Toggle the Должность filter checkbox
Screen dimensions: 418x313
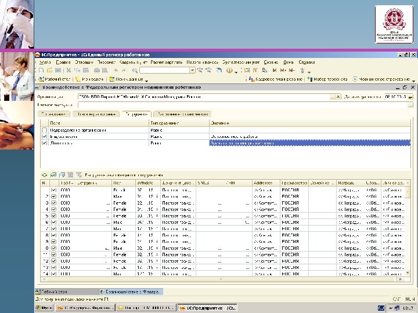pos(45,143)
